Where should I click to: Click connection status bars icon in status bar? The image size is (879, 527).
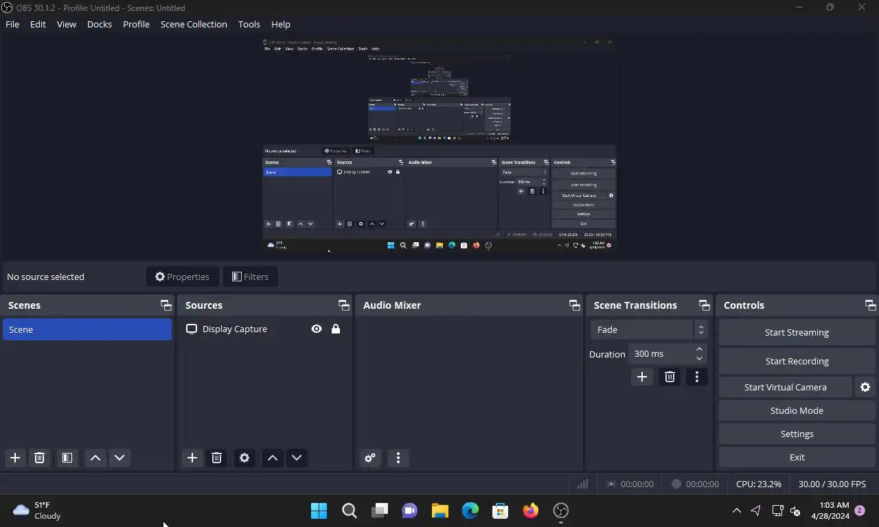pyautogui.click(x=582, y=484)
